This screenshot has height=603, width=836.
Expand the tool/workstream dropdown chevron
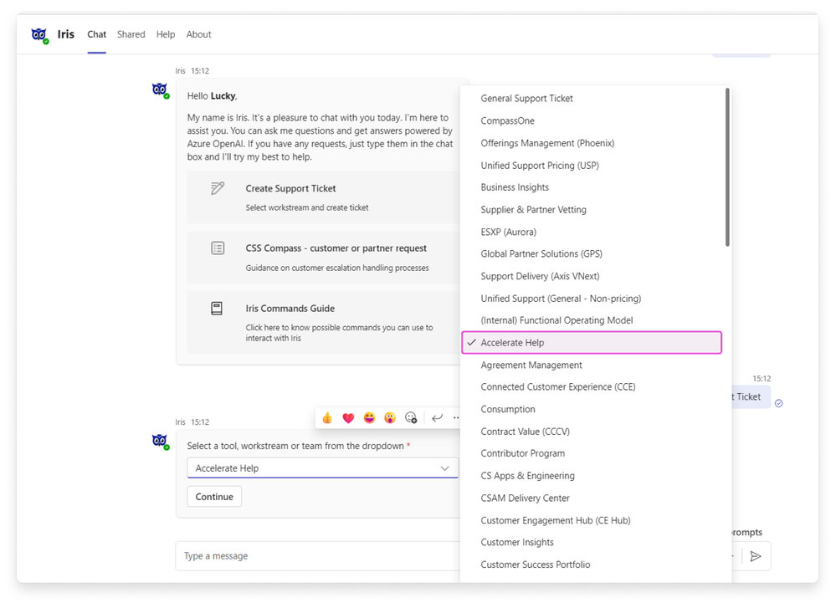[444, 468]
